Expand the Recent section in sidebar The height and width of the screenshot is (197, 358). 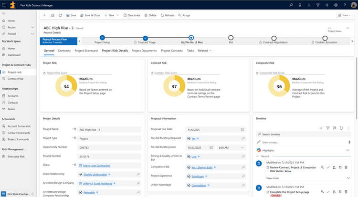tap(32, 27)
